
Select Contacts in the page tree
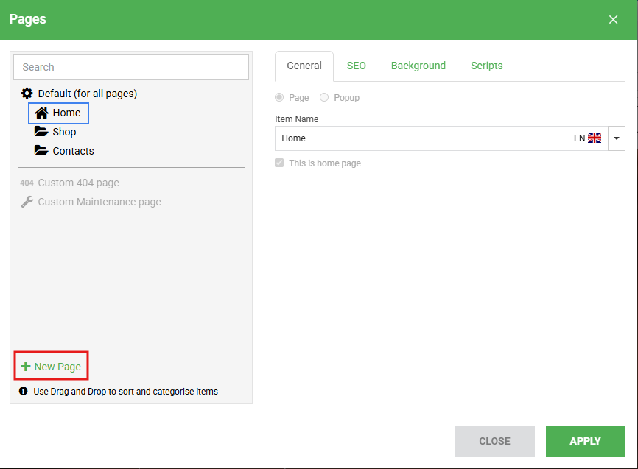(x=73, y=151)
